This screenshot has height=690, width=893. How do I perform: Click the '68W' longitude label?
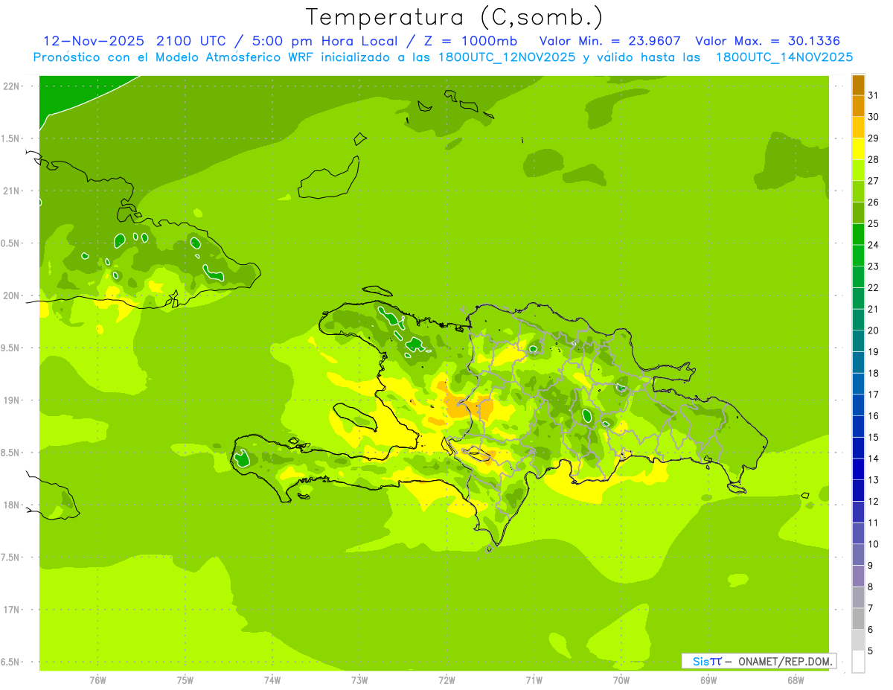(795, 680)
